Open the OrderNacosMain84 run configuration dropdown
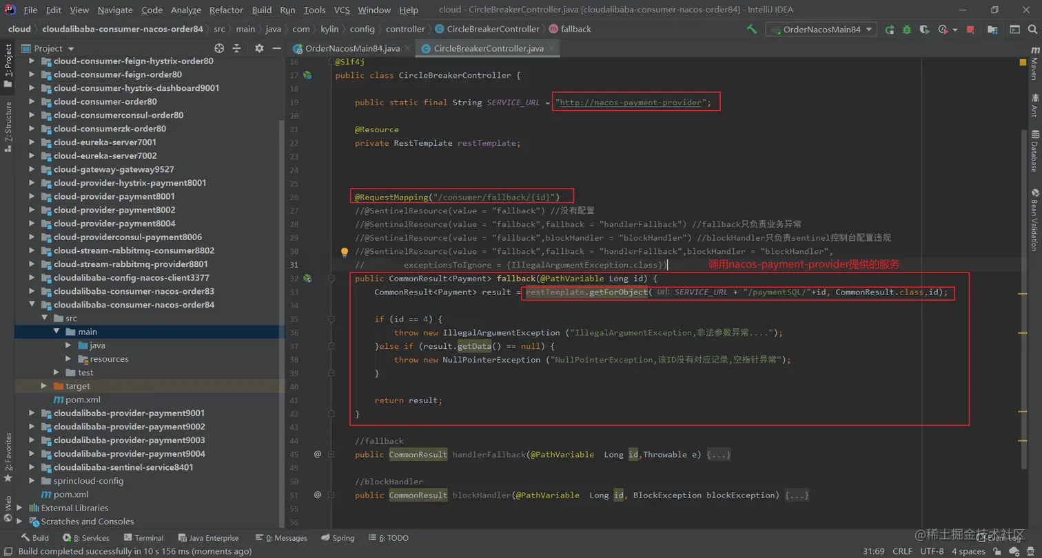Screen dimensions: 1042x558 pyautogui.click(x=821, y=30)
